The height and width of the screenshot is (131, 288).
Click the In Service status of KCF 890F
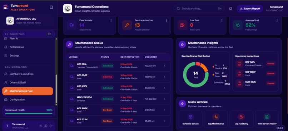click(x=107, y=77)
